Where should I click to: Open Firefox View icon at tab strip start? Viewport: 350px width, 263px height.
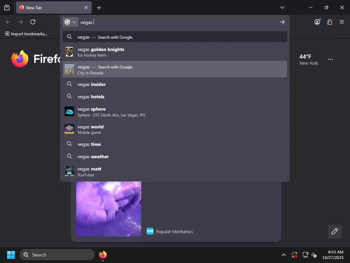coord(7,8)
